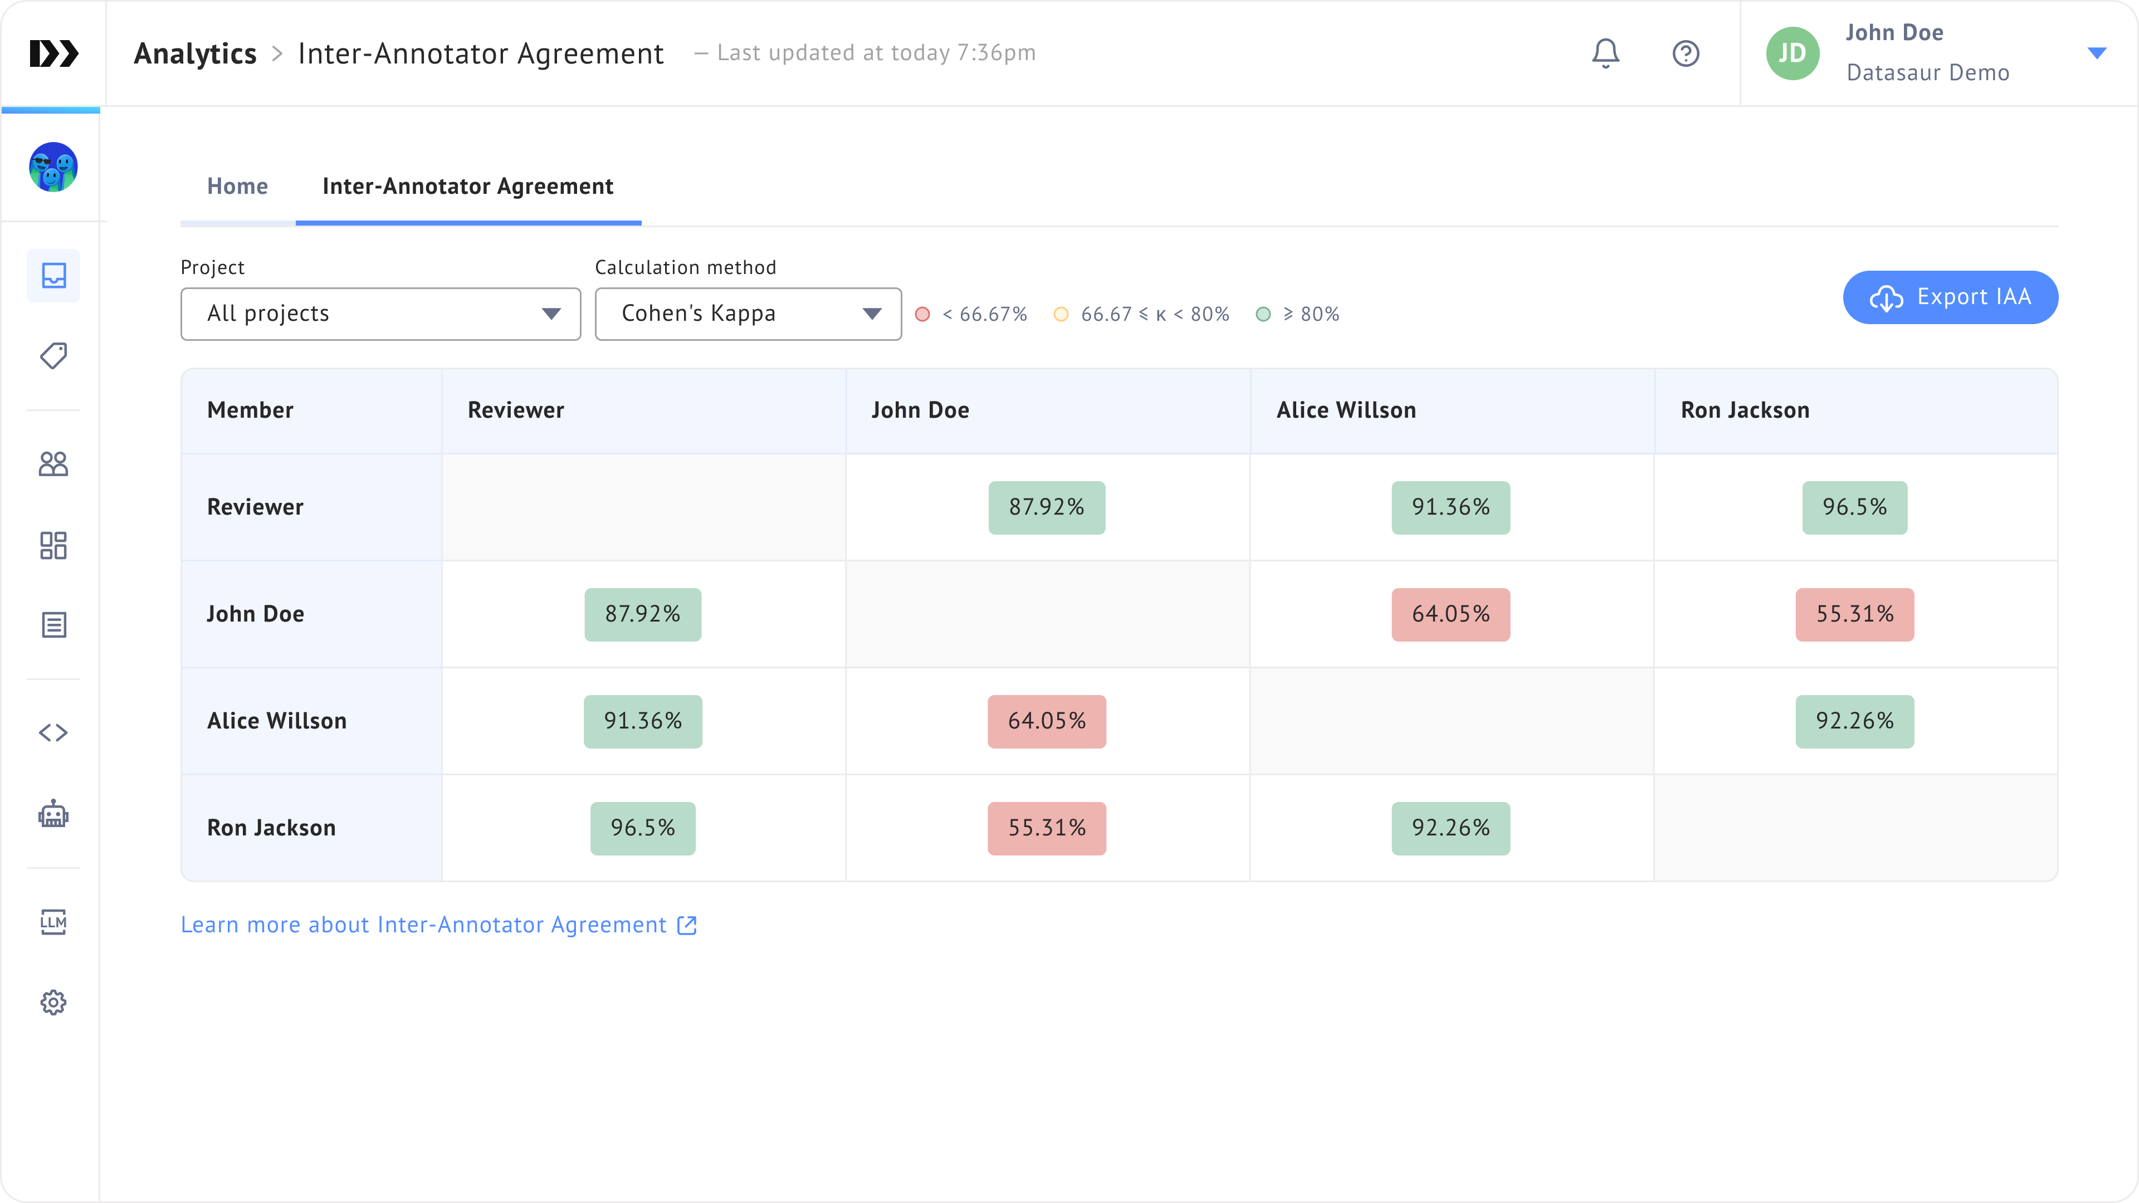Open the notifications bell
Image resolution: width=2139 pixels, height=1203 pixels.
(1605, 53)
